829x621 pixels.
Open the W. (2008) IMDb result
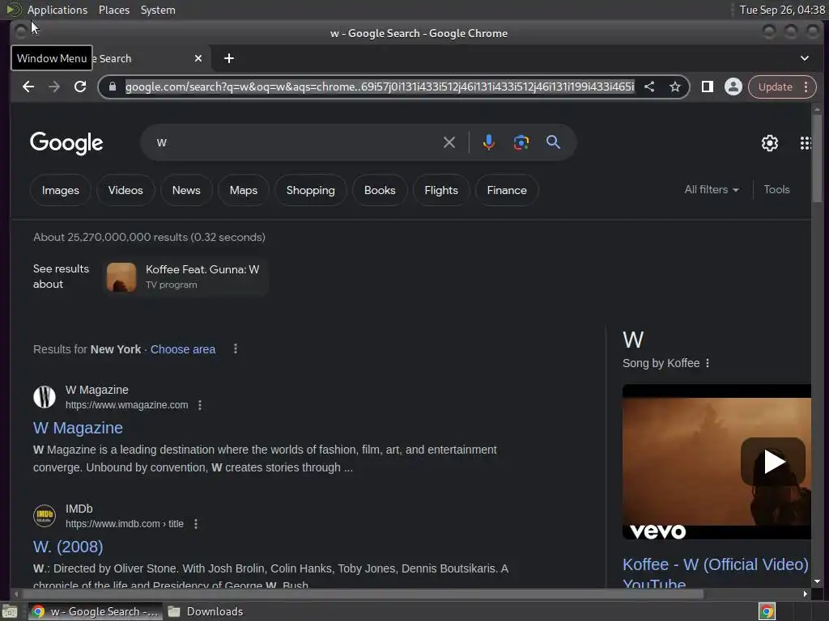(68, 547)
